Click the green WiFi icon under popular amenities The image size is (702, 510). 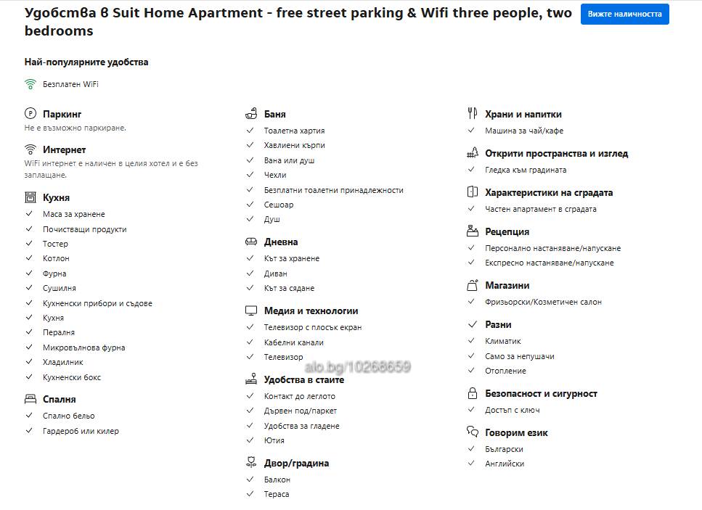[x=30, y=84]
